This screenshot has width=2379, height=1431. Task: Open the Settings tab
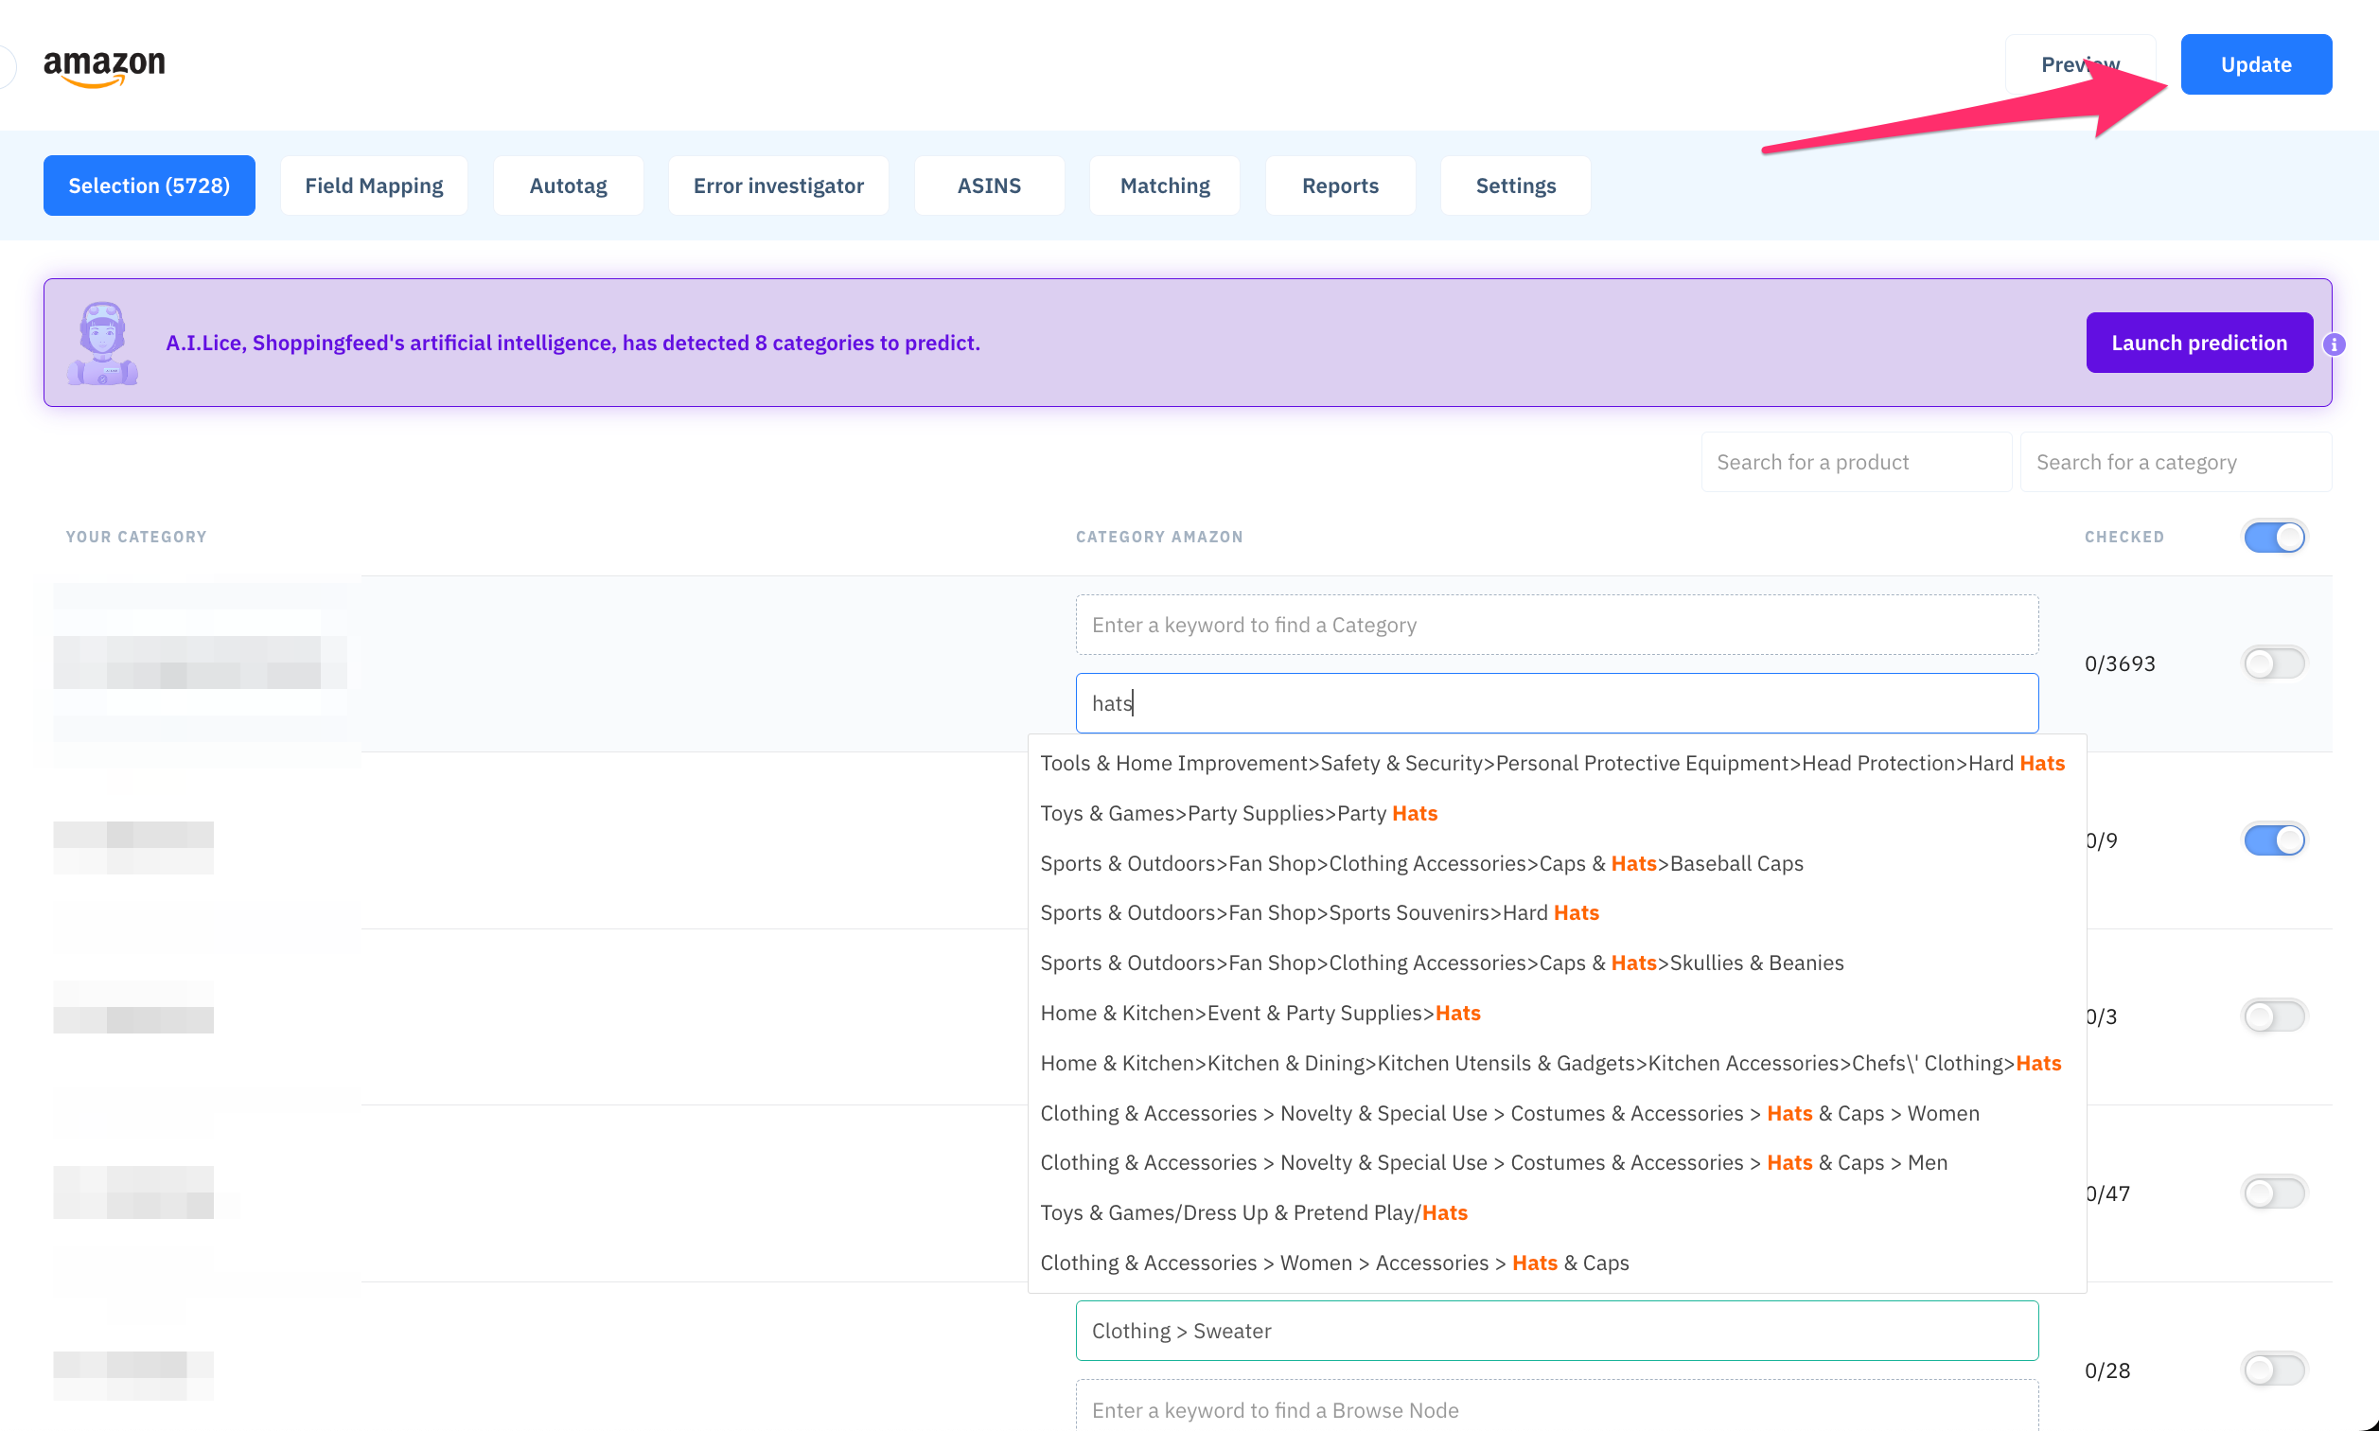[1515, 185]
